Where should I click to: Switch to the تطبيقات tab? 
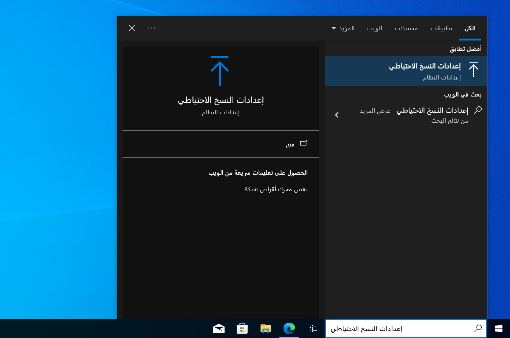(x=441, y=28)
